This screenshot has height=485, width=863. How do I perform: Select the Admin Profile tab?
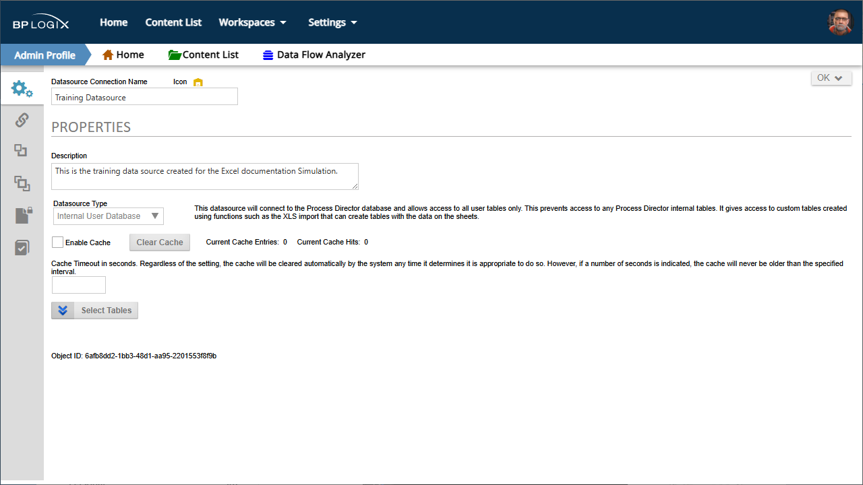point(44,55)
